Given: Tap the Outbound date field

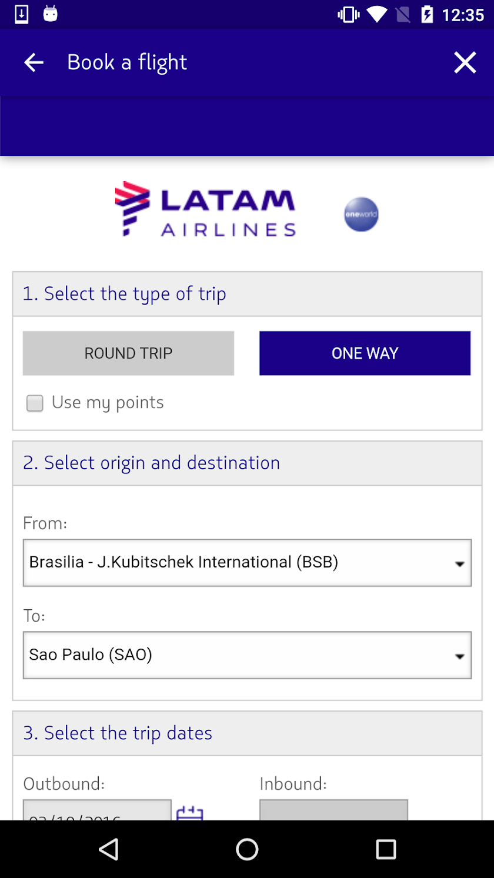Looking at the screenshot, I should [x=97, y=811].
